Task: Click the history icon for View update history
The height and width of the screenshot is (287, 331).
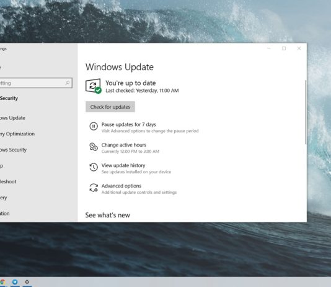Action: (x=94, y=167)
